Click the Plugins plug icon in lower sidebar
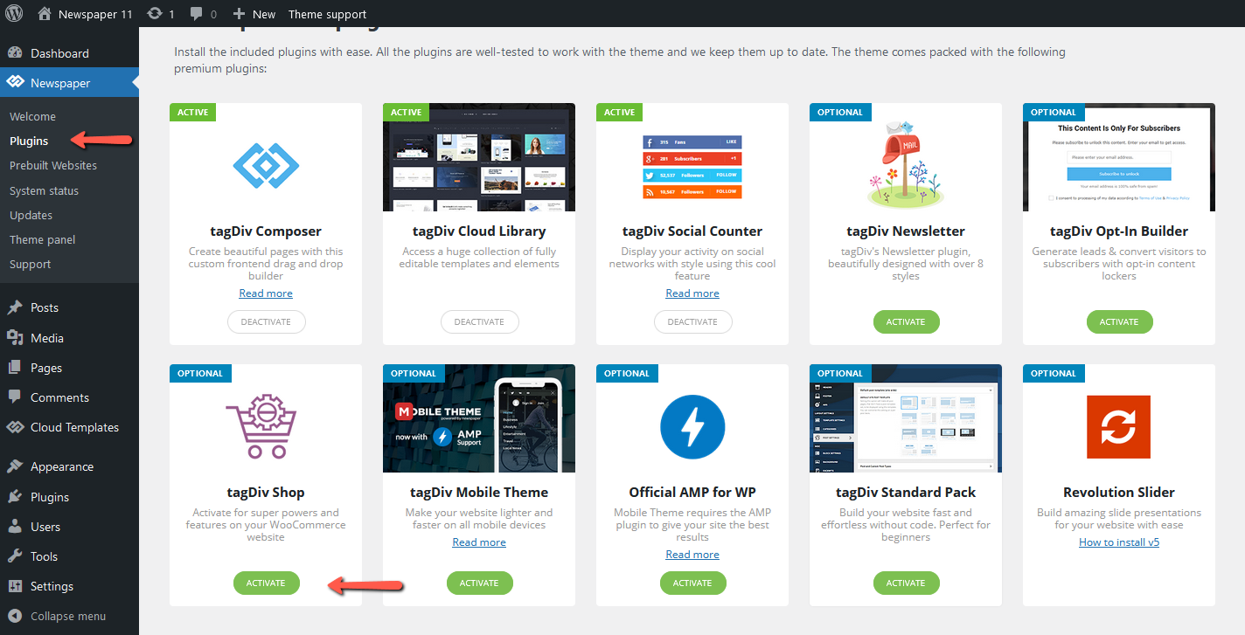The image size is (1245, 635). pyautogui.click(x=15, y=497)
